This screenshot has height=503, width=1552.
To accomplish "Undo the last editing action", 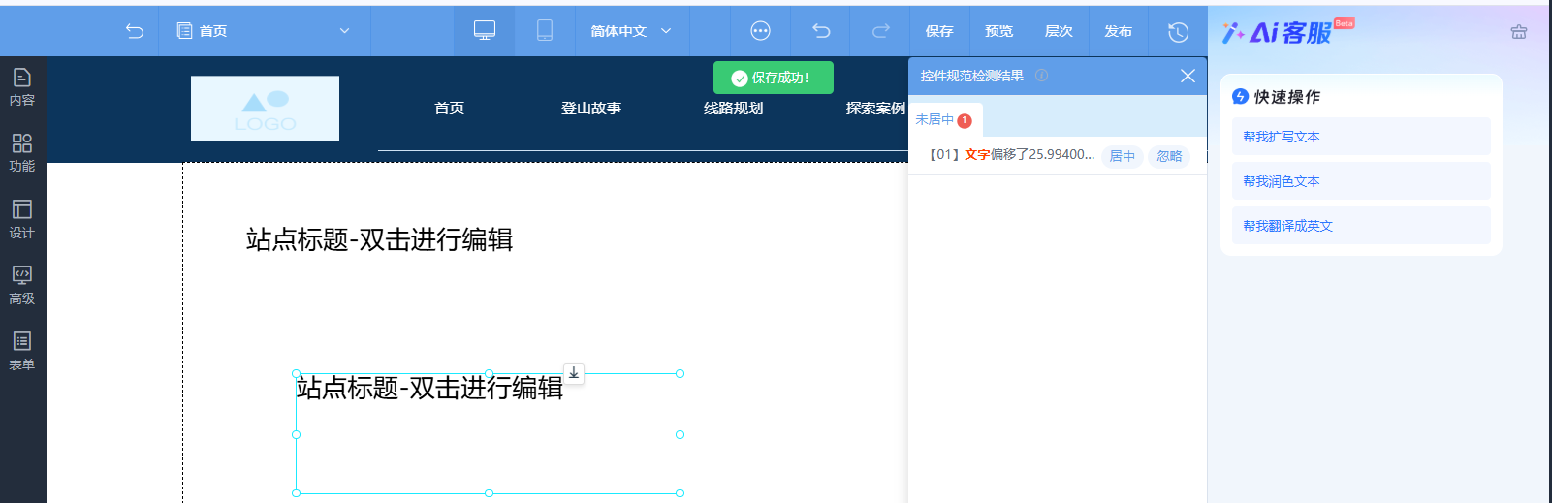I will 821,31.
